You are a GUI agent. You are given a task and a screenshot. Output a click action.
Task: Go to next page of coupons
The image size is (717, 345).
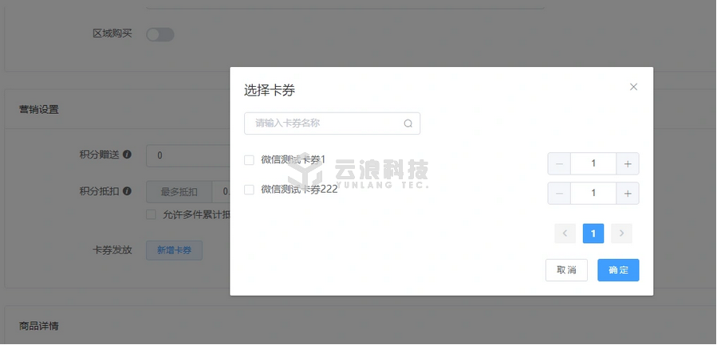pyautogui.click(x=622, y=233)
